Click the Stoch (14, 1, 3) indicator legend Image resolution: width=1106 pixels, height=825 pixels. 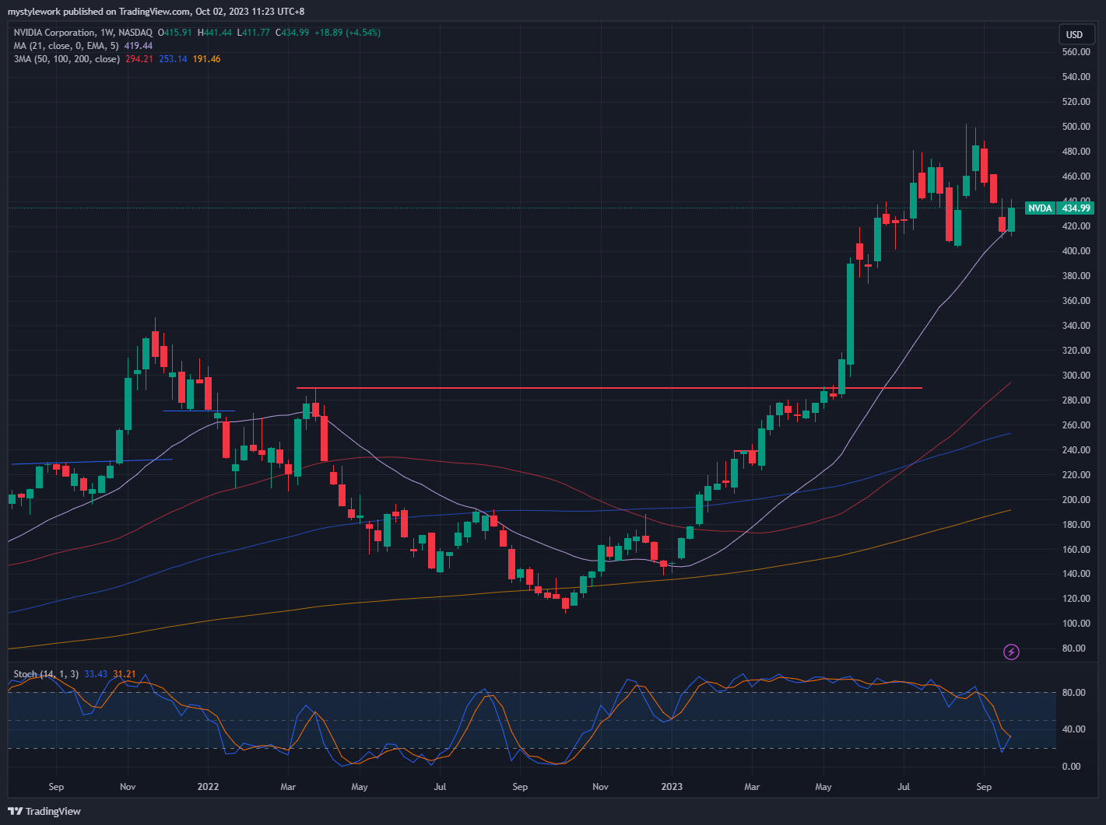click(46, 674)
